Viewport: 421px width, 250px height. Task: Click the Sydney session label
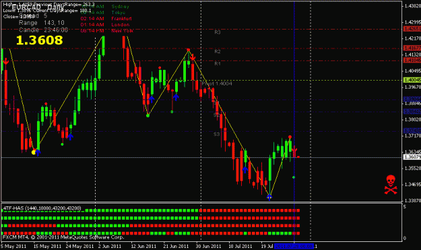click(x=121, y=7)
